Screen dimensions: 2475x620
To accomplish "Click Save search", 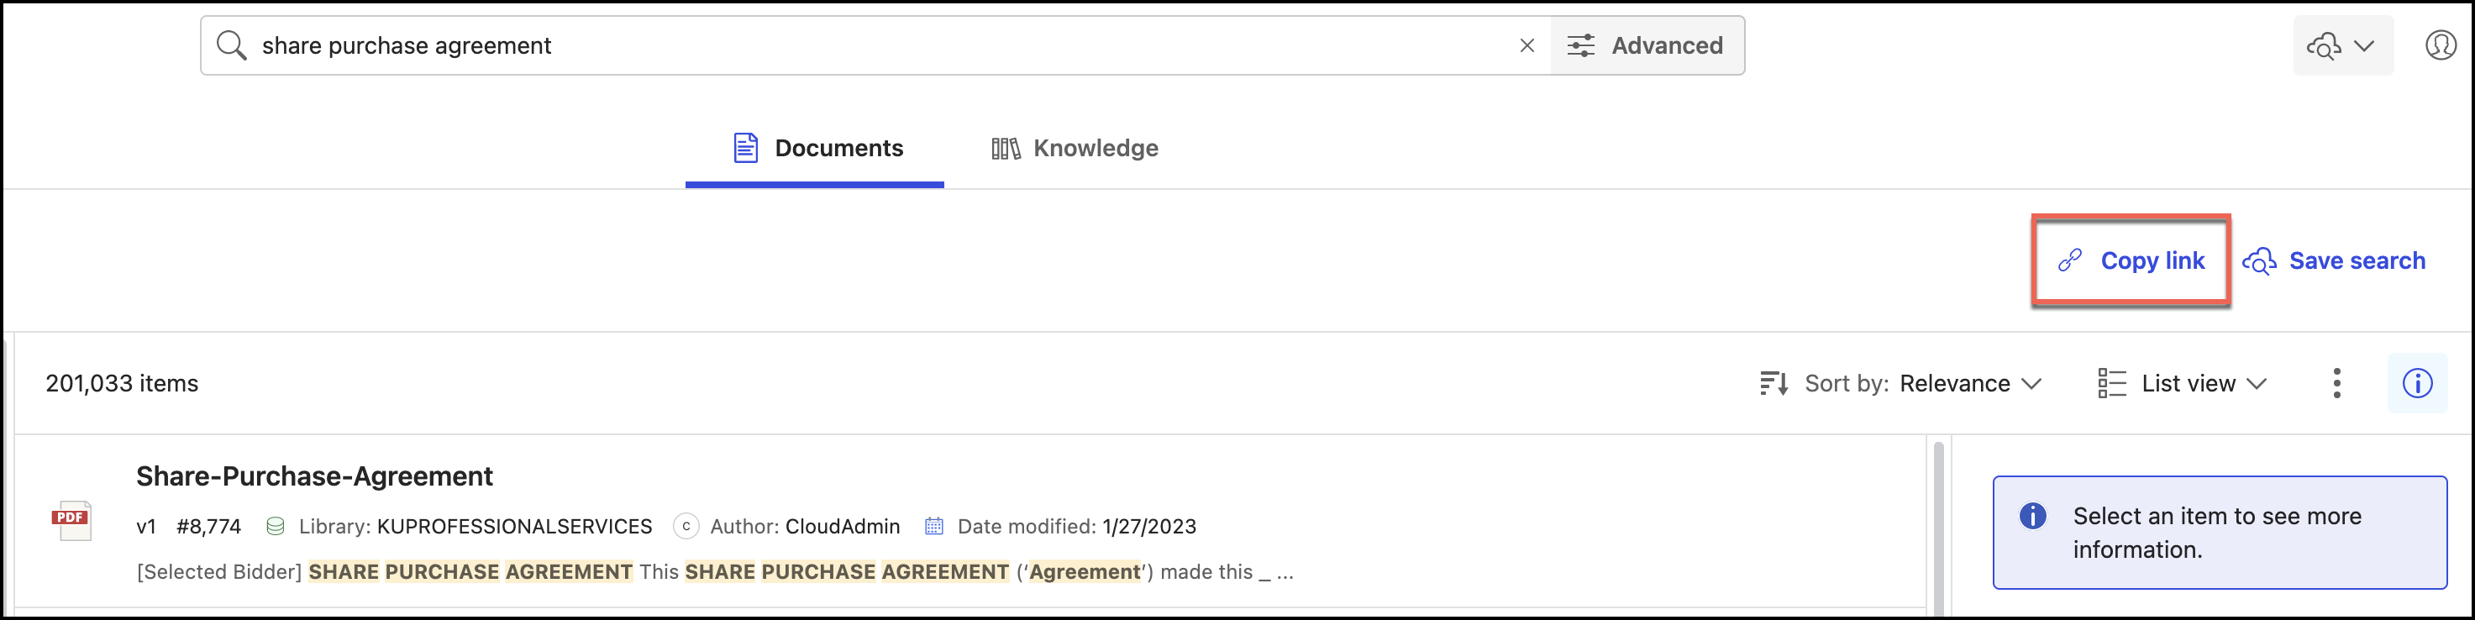I will tap(2335, 260).
